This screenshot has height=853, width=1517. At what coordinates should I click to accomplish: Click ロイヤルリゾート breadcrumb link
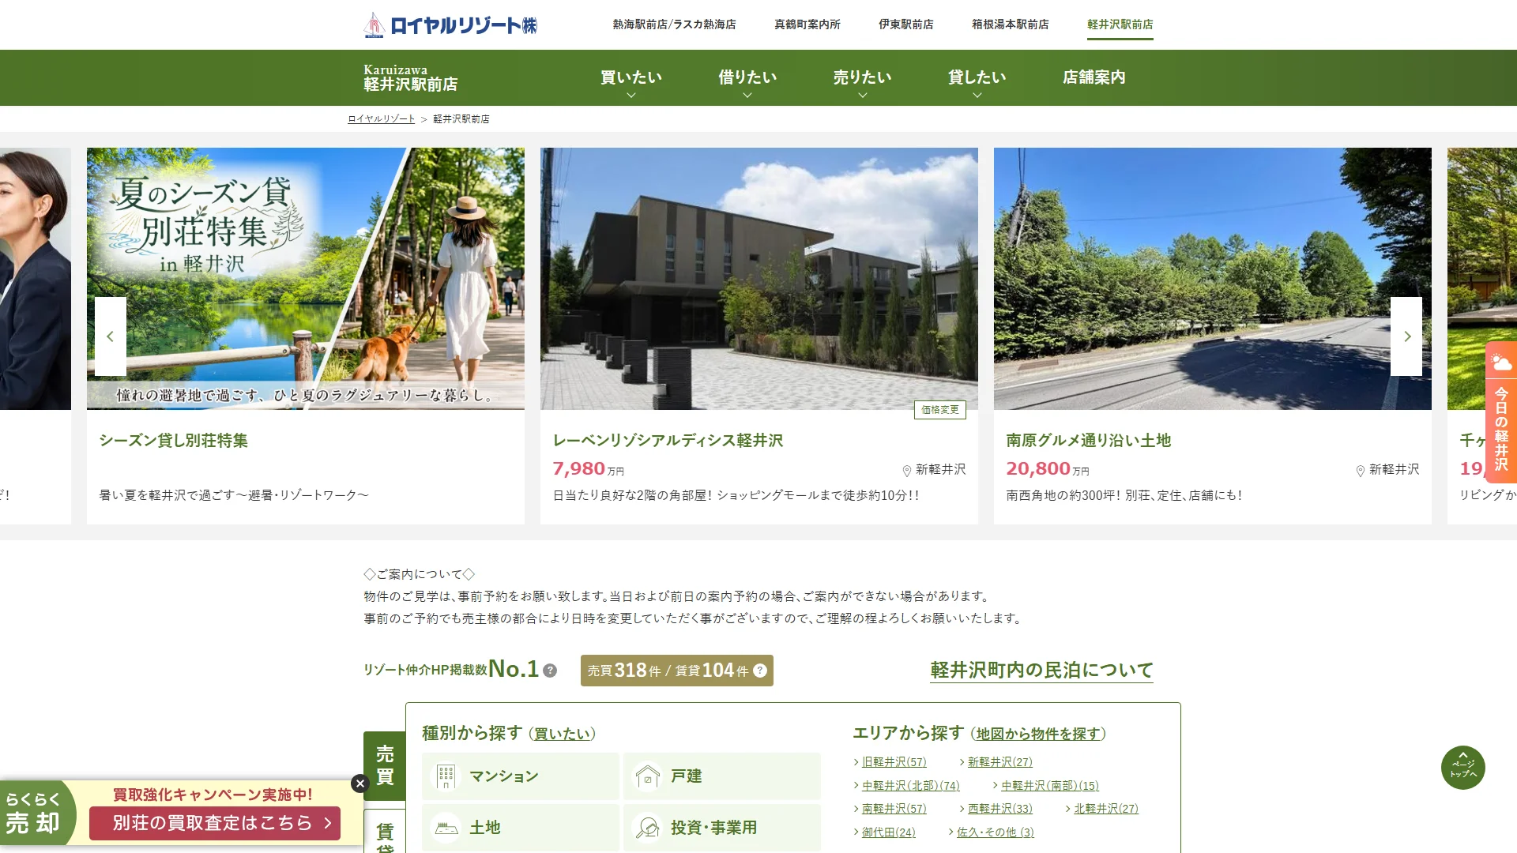tap(382, 119)
